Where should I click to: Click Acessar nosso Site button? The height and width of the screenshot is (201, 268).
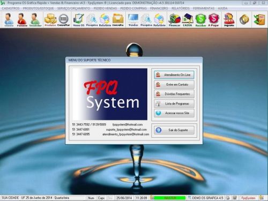174,113
